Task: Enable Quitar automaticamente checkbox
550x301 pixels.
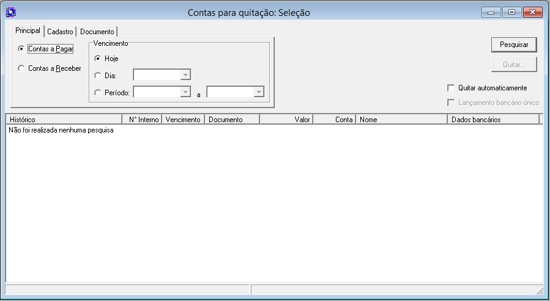Action: [451, 88]
